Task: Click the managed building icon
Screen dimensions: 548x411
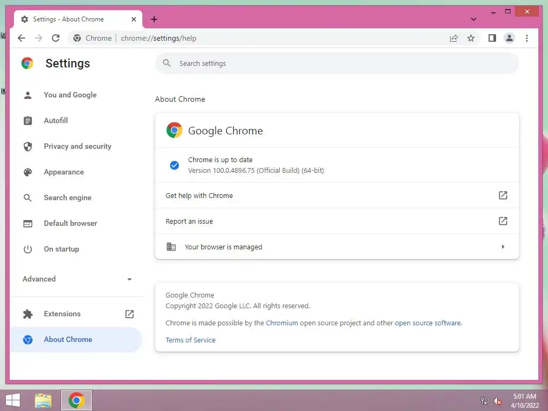Action: [x=171, y=247]
